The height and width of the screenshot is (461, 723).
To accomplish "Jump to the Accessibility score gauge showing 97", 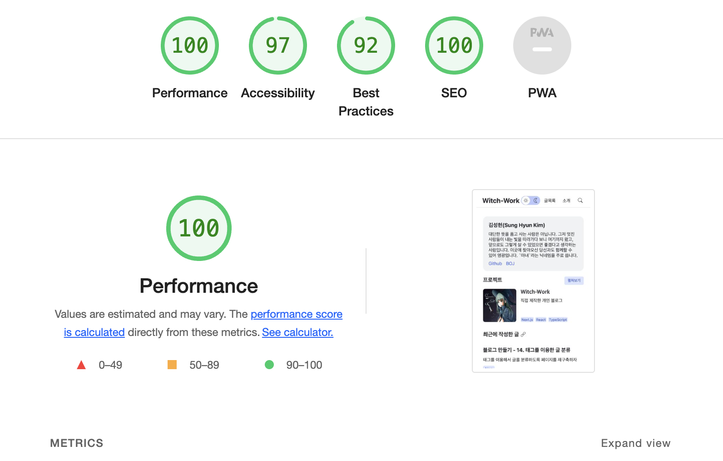I will tap(278, 45).
